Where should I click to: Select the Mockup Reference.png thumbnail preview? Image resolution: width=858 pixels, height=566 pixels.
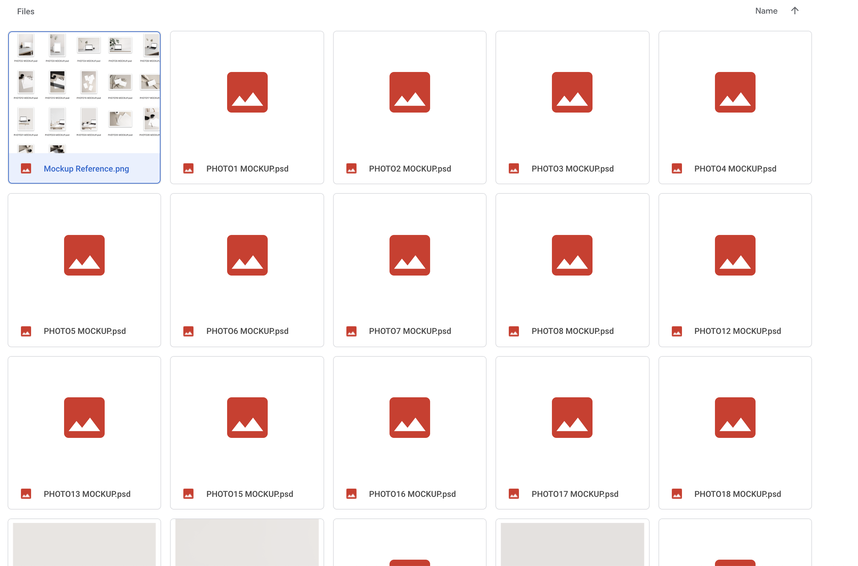[x=84, y=92]
